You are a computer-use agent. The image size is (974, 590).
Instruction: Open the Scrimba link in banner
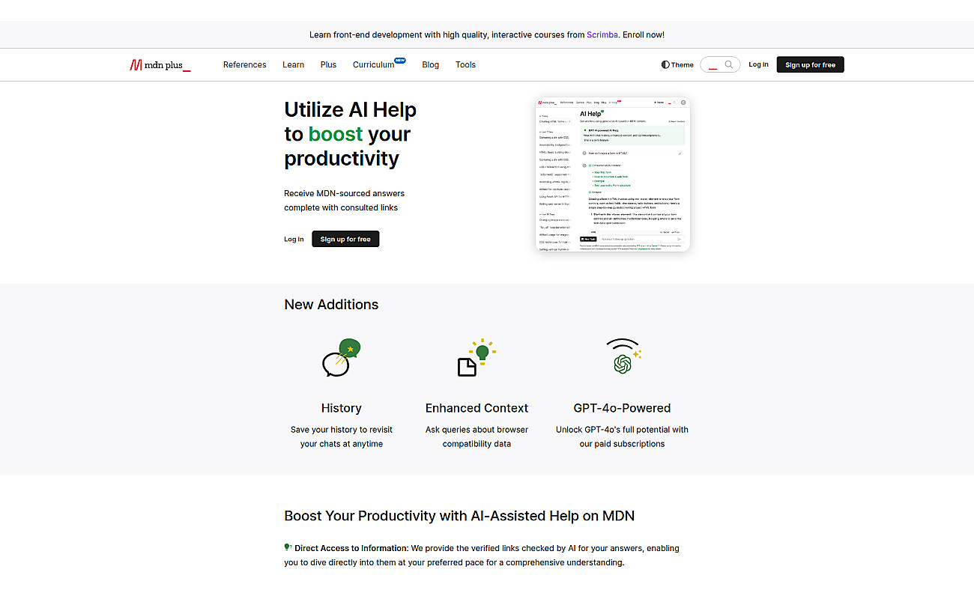click(x=602, y=35)
